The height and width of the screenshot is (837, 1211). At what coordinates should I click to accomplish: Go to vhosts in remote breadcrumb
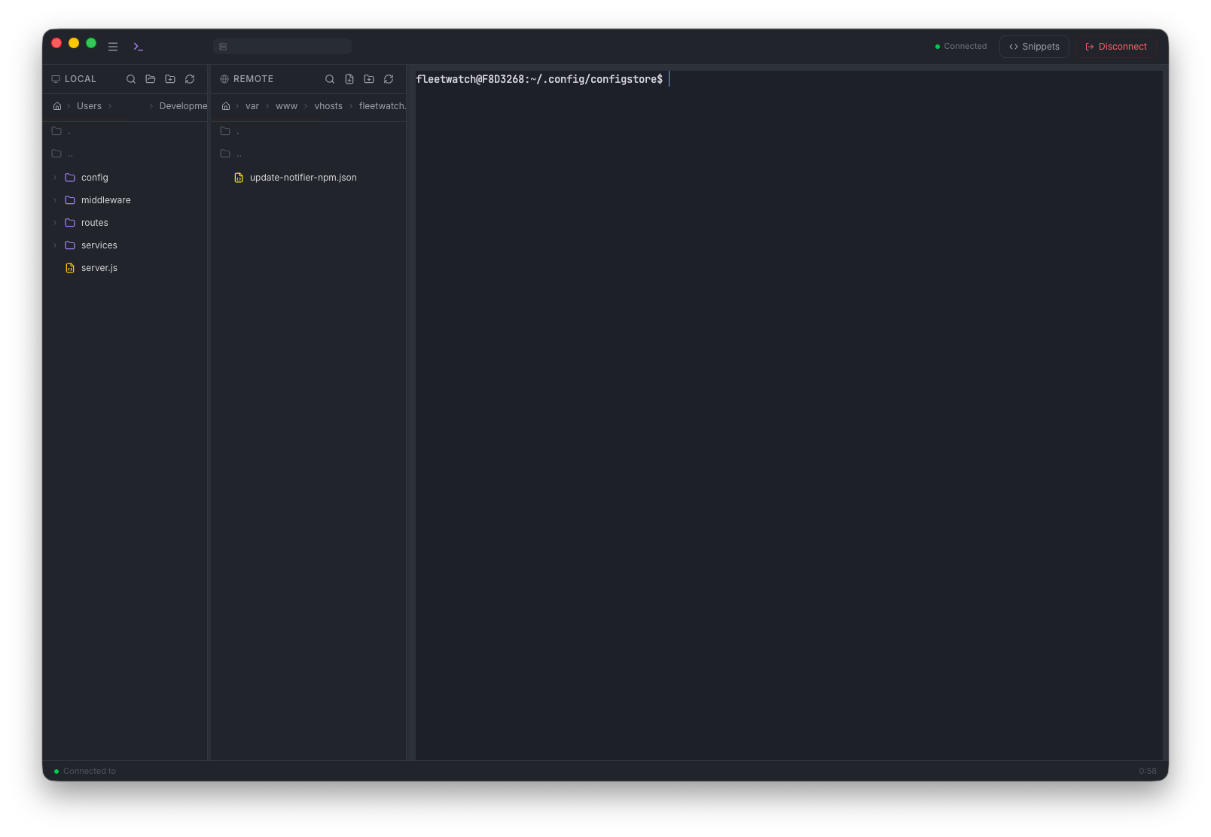pos(328,106)
